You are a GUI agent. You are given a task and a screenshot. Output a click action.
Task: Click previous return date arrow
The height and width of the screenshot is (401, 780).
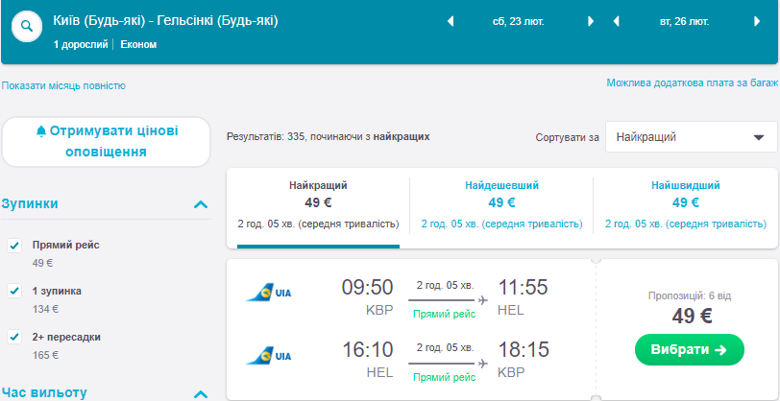click(616, 22)
